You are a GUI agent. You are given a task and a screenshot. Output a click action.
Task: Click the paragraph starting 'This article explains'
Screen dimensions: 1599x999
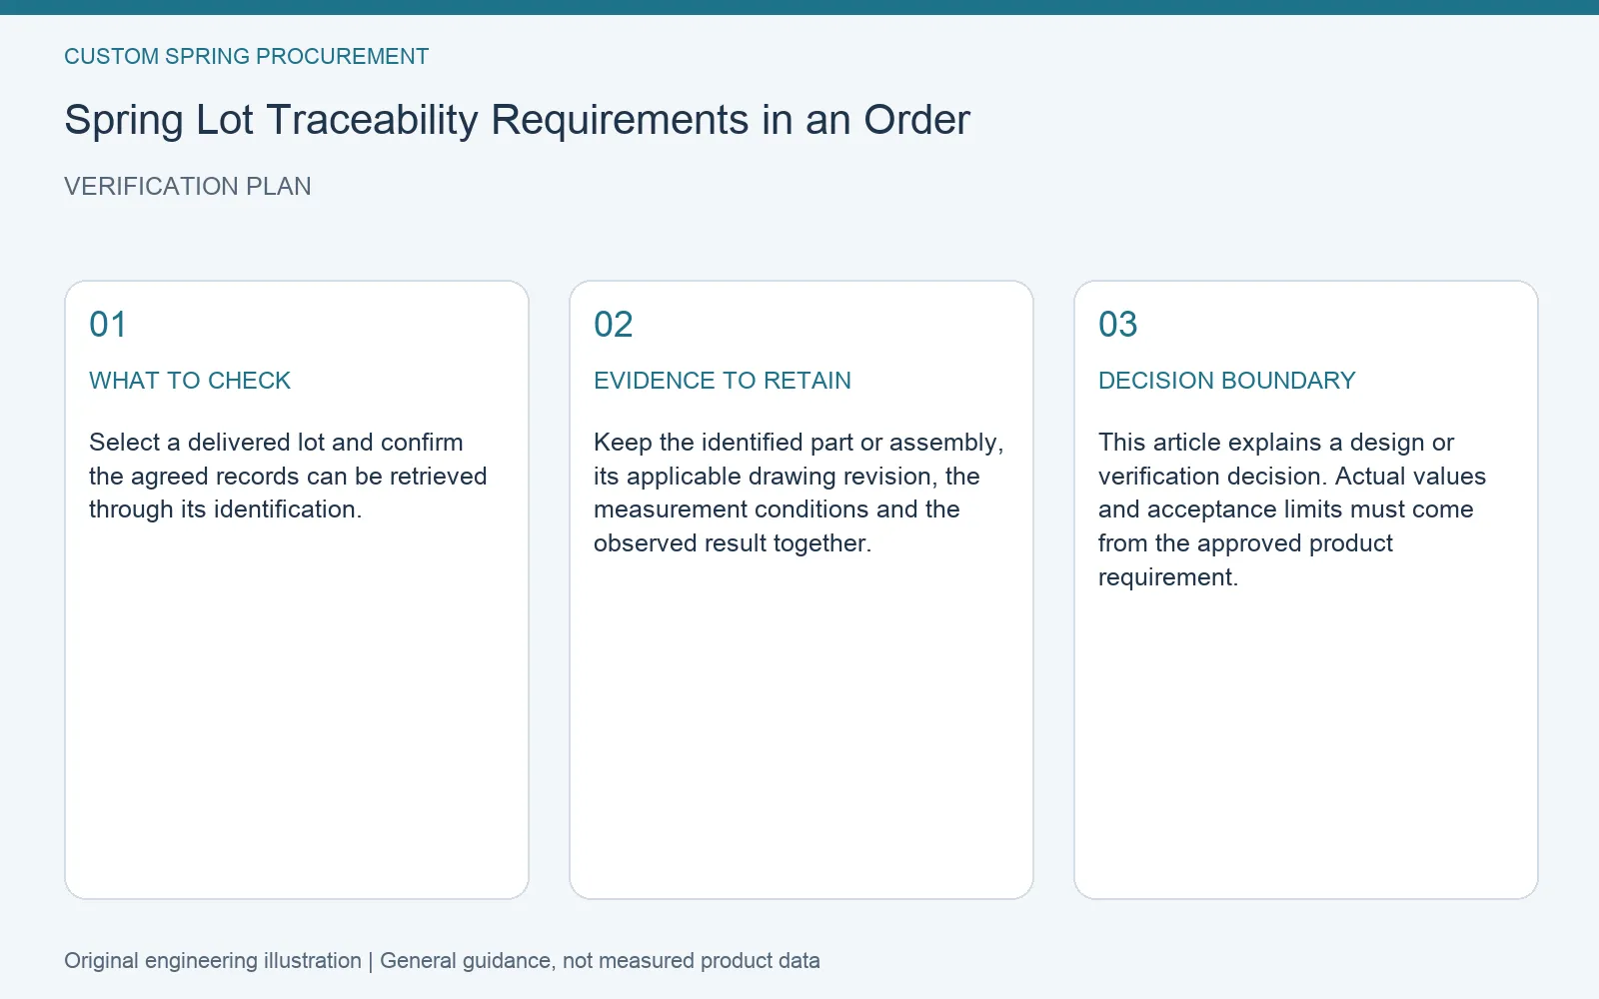pos(1292,509)
